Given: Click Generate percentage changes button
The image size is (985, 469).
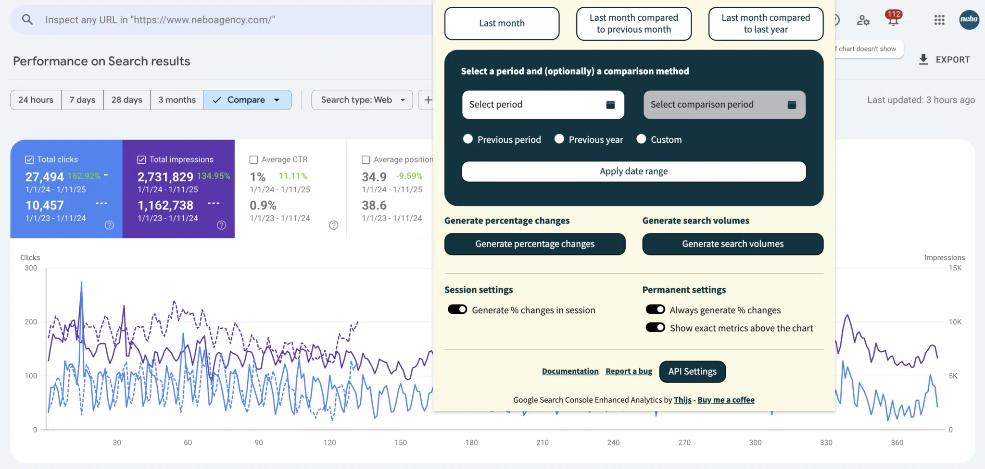Looking at the screenshot, I should (535, 244).
